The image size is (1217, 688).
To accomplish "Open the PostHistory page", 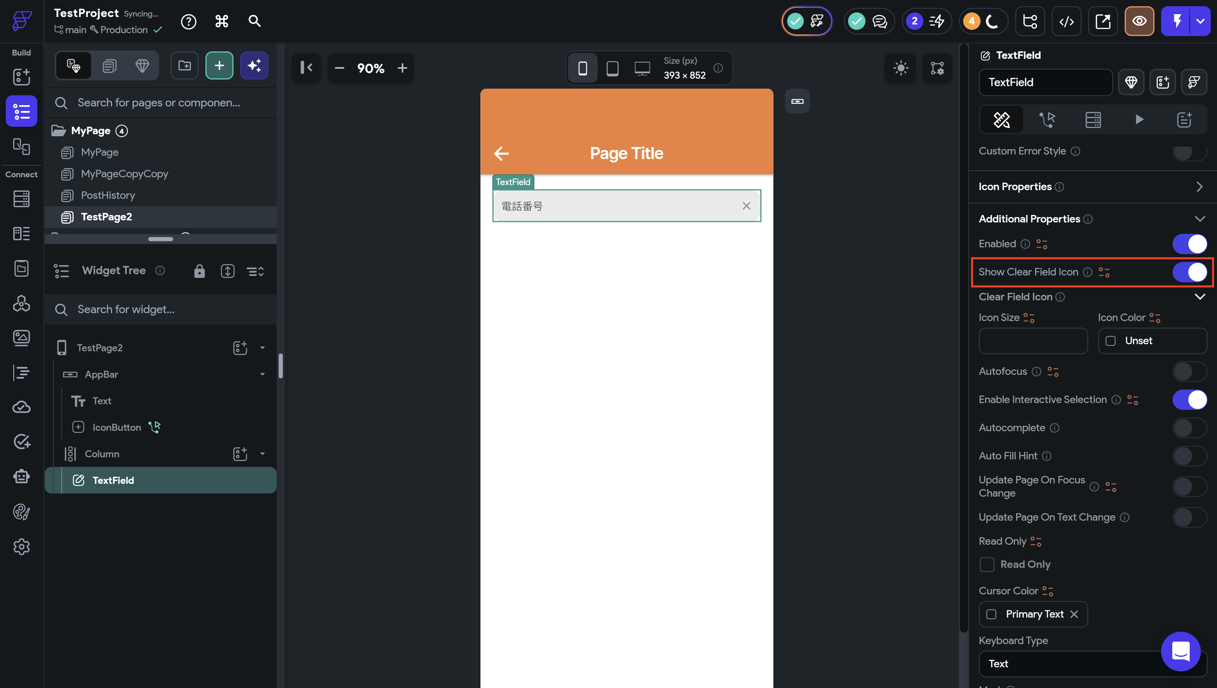I will (x=108, y=195).
